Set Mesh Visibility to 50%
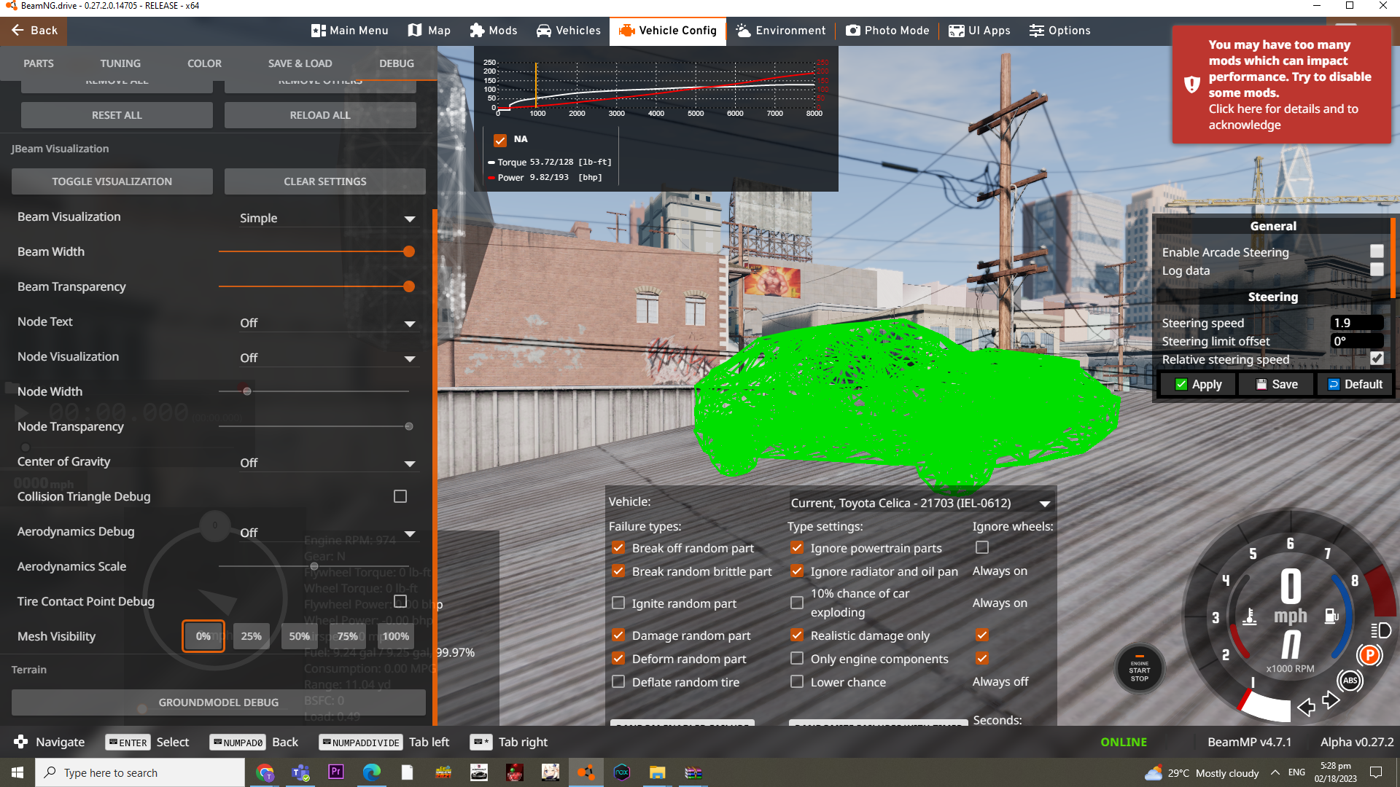 point(300,636)
